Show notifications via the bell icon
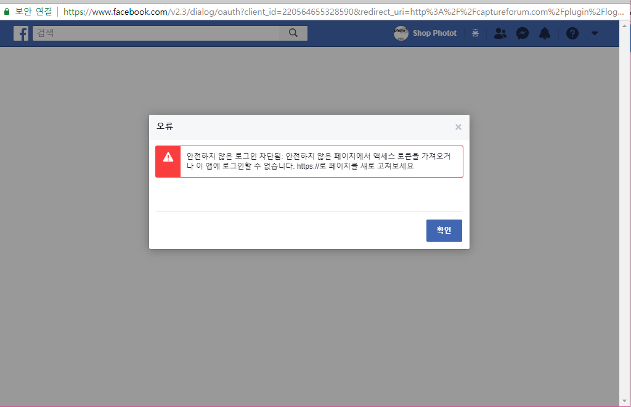The image size is (631, 407). point(545,33)
